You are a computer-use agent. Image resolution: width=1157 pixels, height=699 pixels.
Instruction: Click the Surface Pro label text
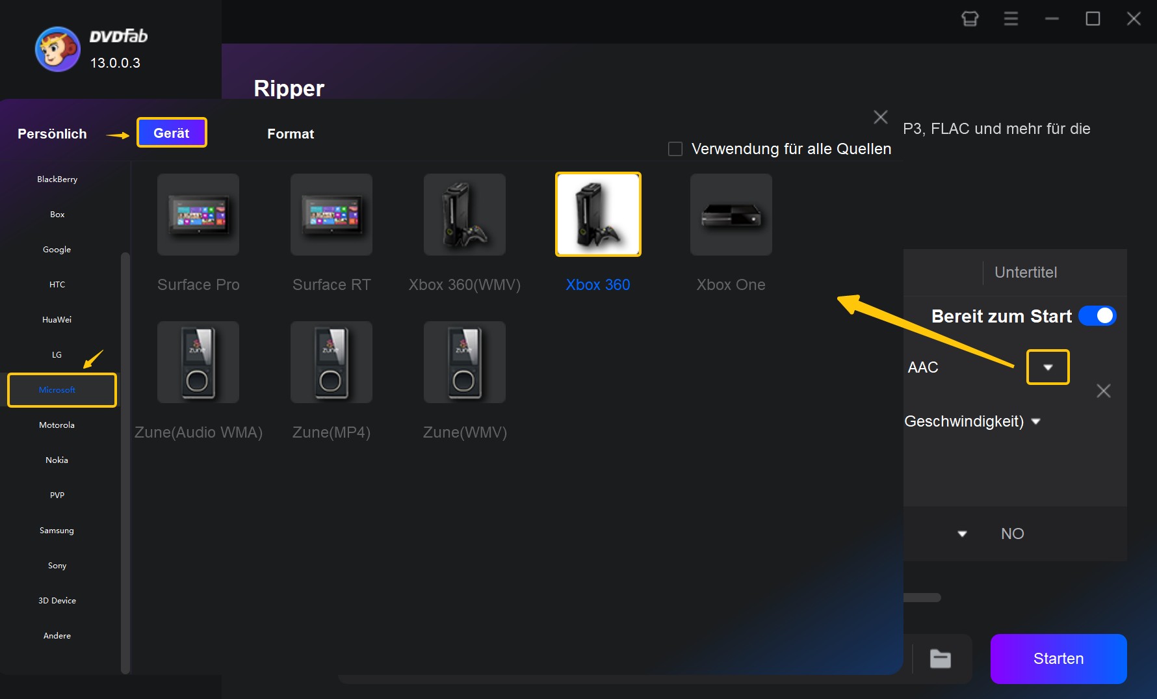coord(198,285)
